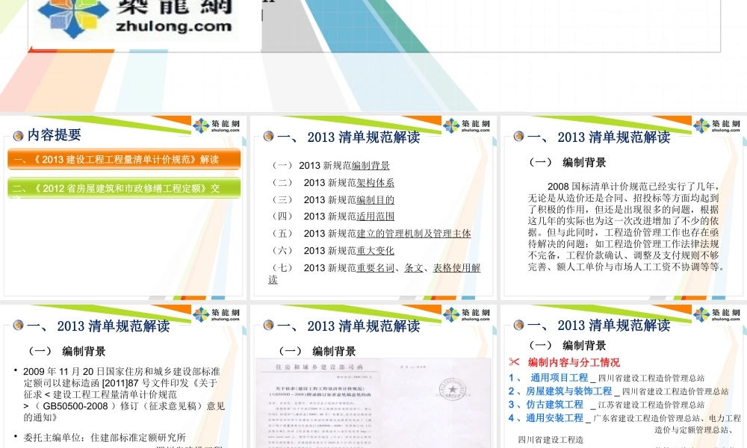Open the scanned ministry letter image

pyautogui.click(x=373, y=403)
